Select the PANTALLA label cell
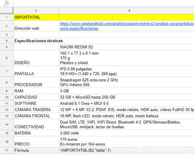The image size is (194, 155). (x=36, y=71)
